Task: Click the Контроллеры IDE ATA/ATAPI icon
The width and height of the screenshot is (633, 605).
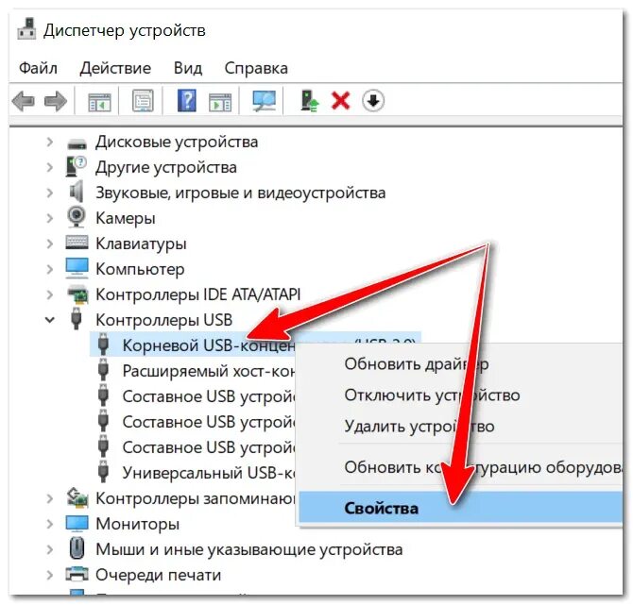Action: [x=77, y=294]
